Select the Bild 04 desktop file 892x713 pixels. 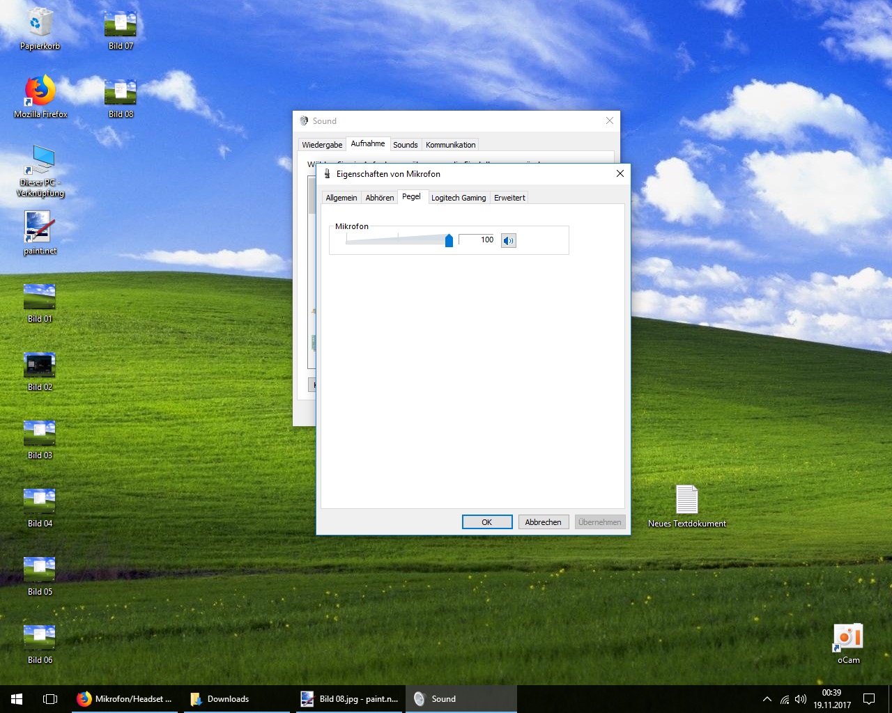pyautogui.click(x=40, y=508)
